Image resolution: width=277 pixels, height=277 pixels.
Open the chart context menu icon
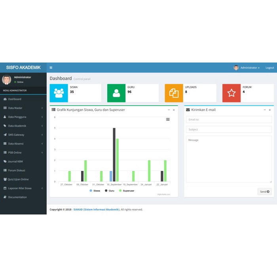click(168, 120)
